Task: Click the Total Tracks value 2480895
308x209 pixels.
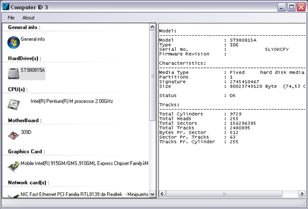Action: [240, 128]
